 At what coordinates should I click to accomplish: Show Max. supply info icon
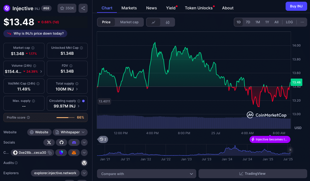pos(33,101)
